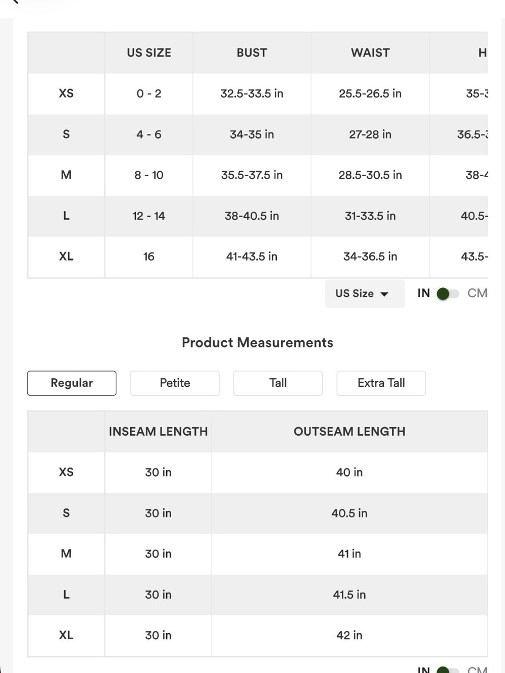Switch to the Regular measurements tab

(72, 383)
